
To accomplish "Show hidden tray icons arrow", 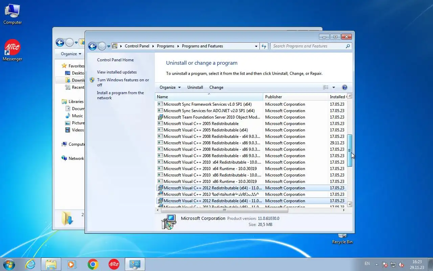I will 377,265.
